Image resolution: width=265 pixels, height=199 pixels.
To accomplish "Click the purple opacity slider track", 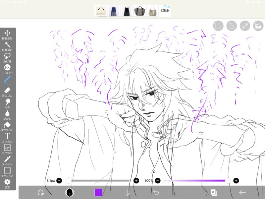I will 196,180.
